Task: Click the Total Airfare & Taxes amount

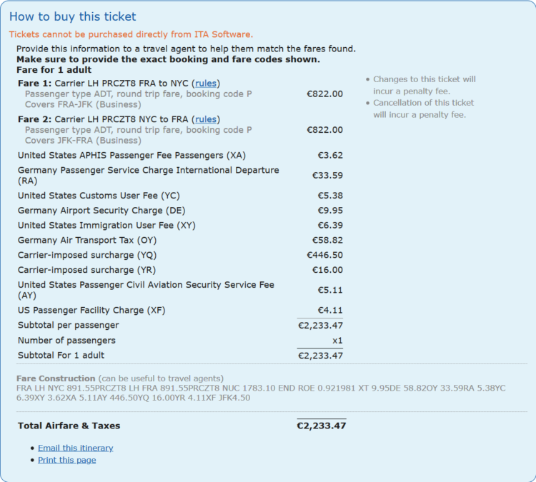Action: pyautogui.click(x=322, y=426)
